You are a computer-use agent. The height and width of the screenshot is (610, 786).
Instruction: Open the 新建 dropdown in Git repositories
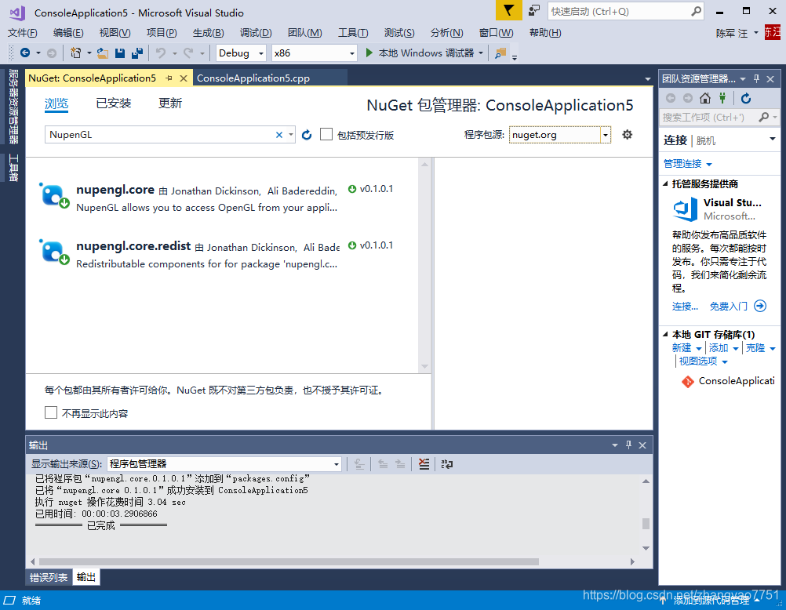(x=686, y=348)
